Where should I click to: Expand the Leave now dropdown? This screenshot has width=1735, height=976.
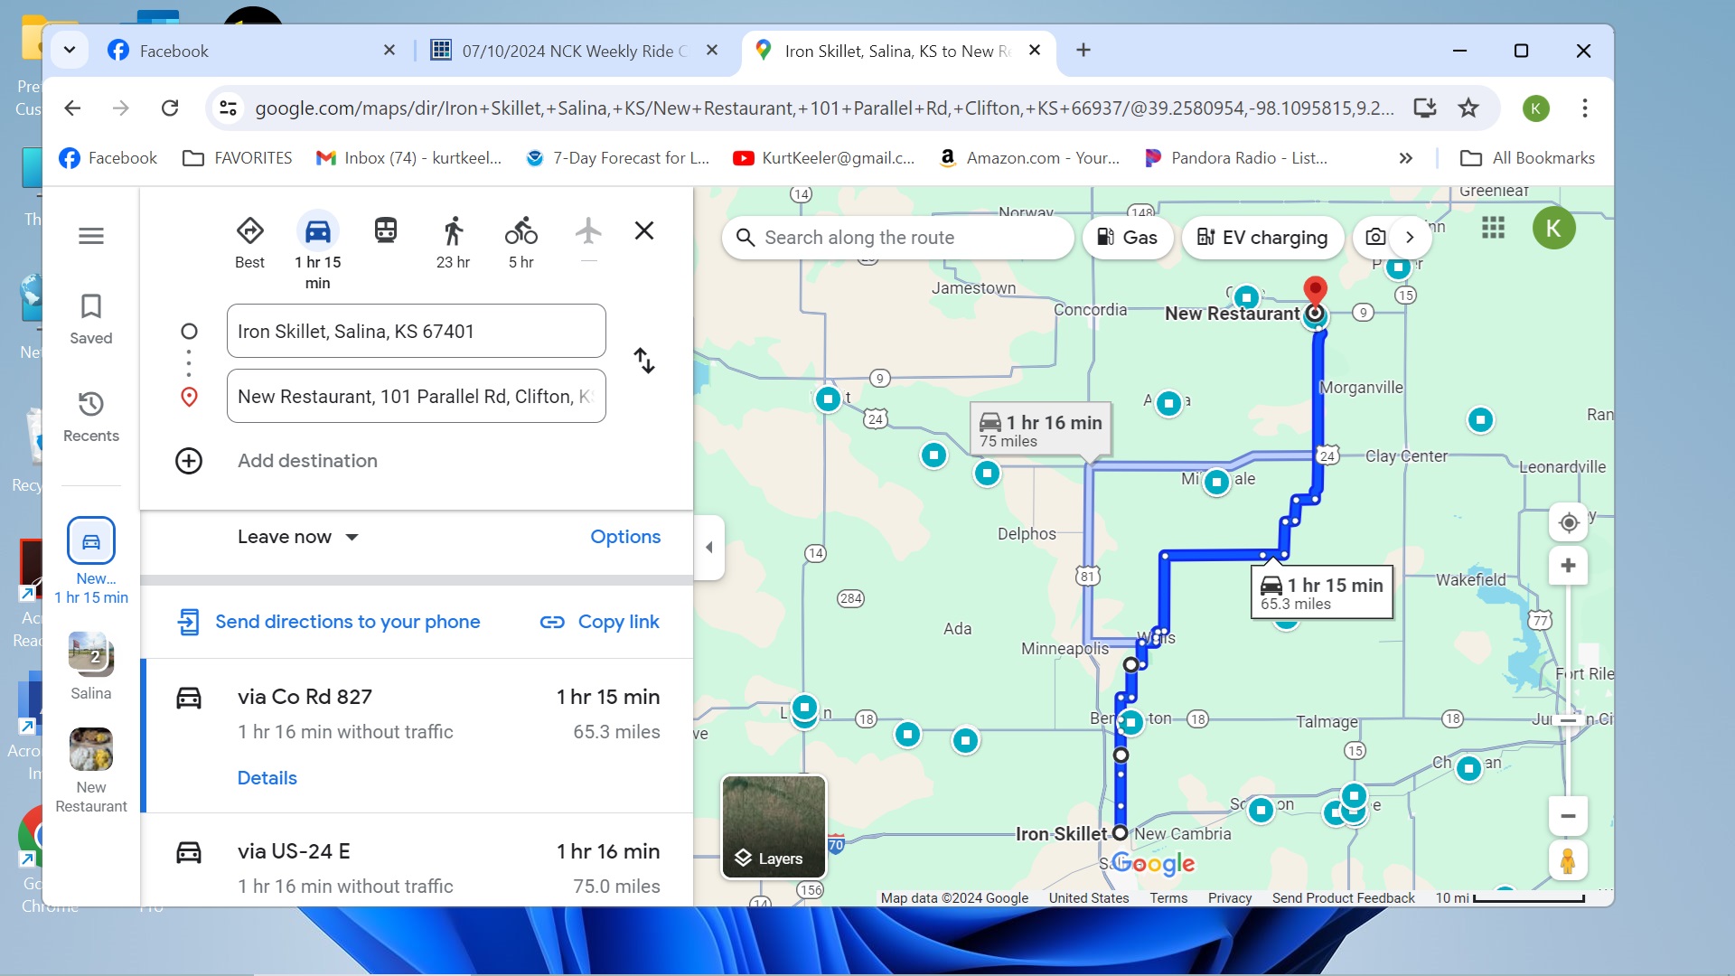click(298, 537)
